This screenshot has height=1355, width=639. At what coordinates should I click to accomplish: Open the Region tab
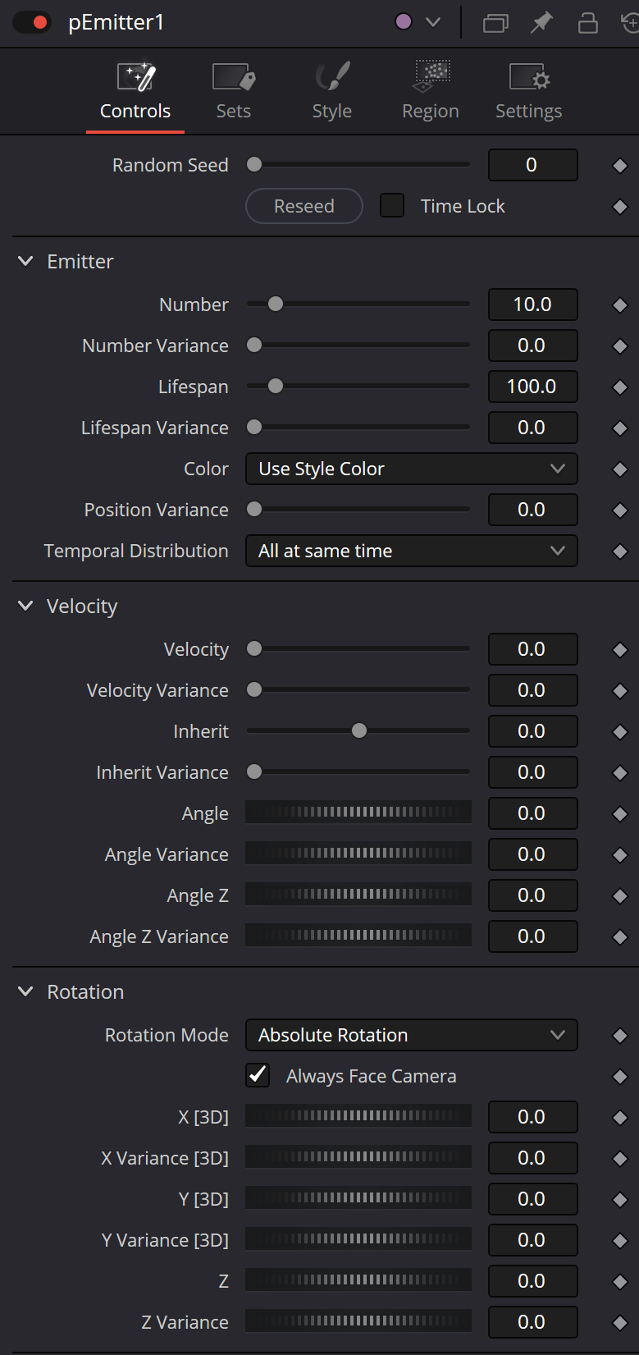[x=431, y=91]
